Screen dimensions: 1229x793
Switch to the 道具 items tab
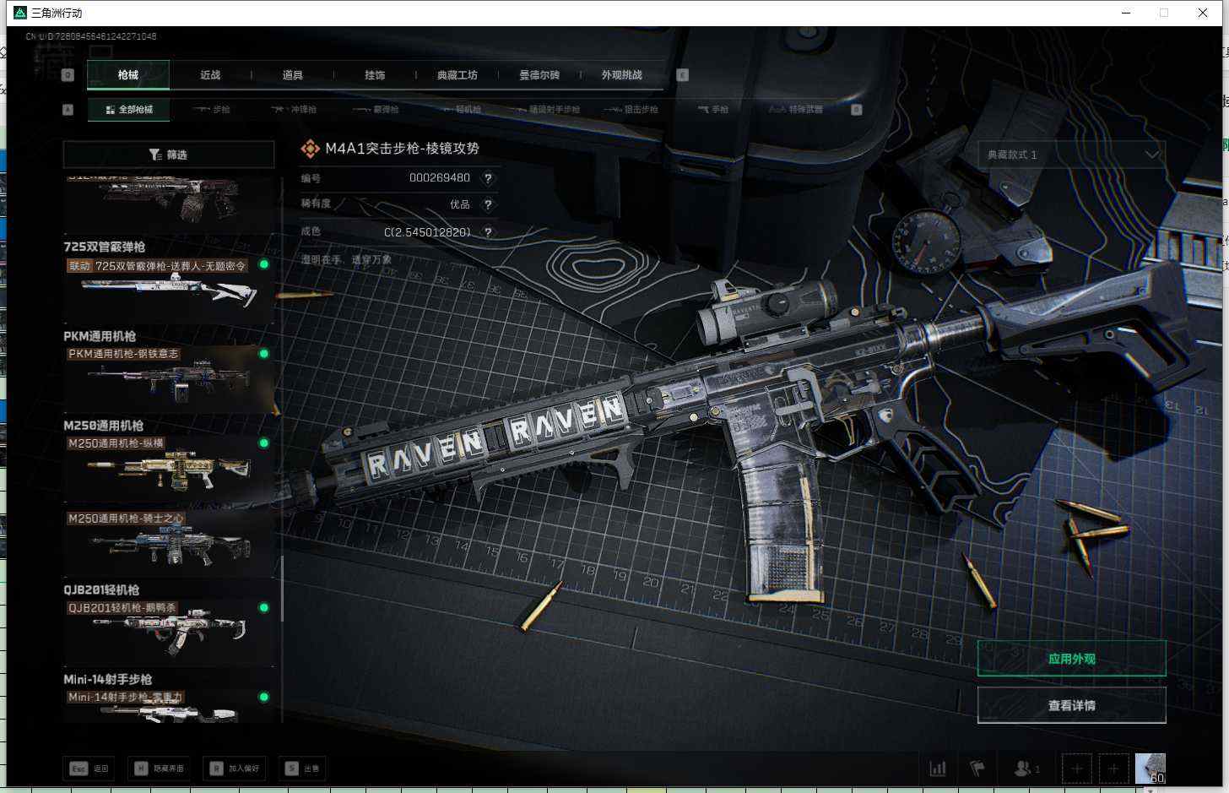coord(293,75)
